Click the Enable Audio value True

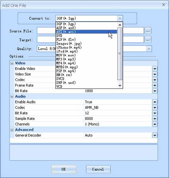(89, 102)
